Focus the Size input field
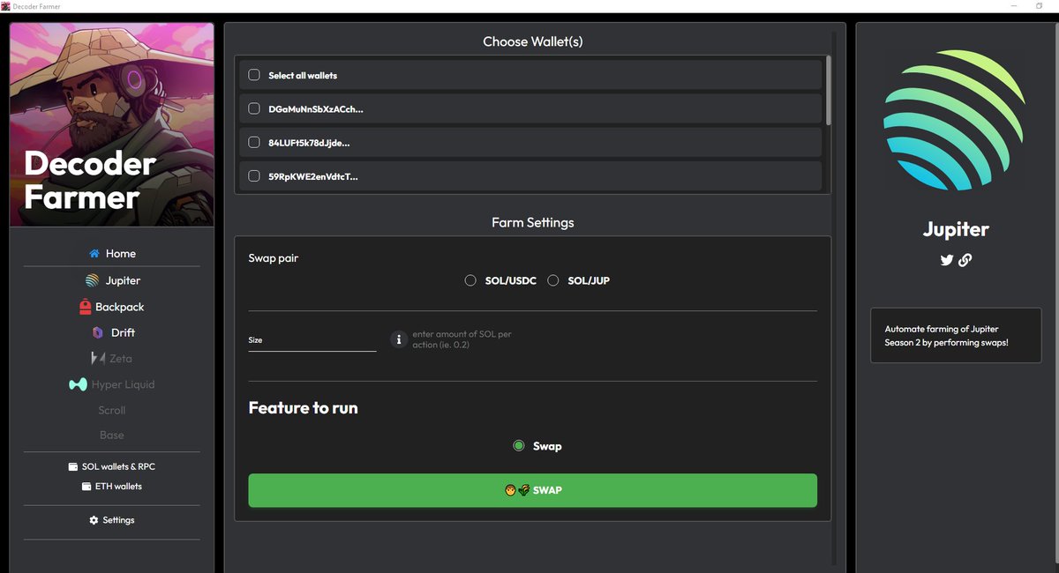Viewport: 1059px width, 573px height. [312, 340]
